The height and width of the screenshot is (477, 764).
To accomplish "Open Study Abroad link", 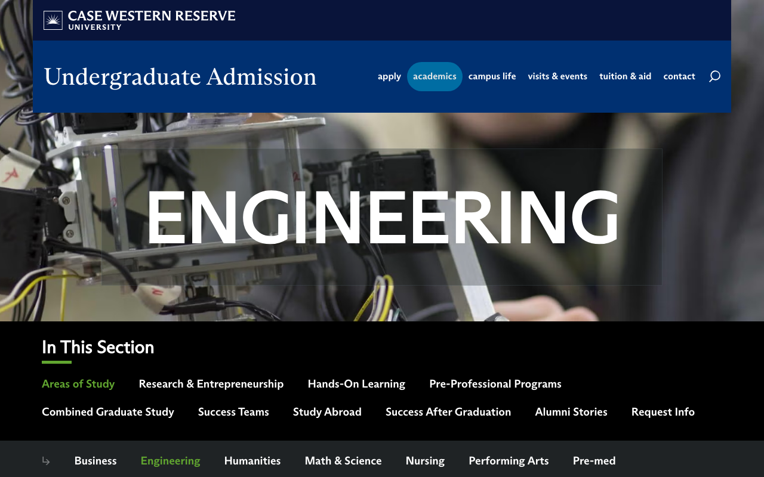I will coord(327,412).
